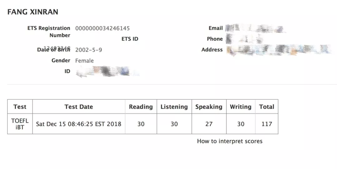Click the Reading column header
Viewport: 337px width, 169px height.
coord(141,107)
